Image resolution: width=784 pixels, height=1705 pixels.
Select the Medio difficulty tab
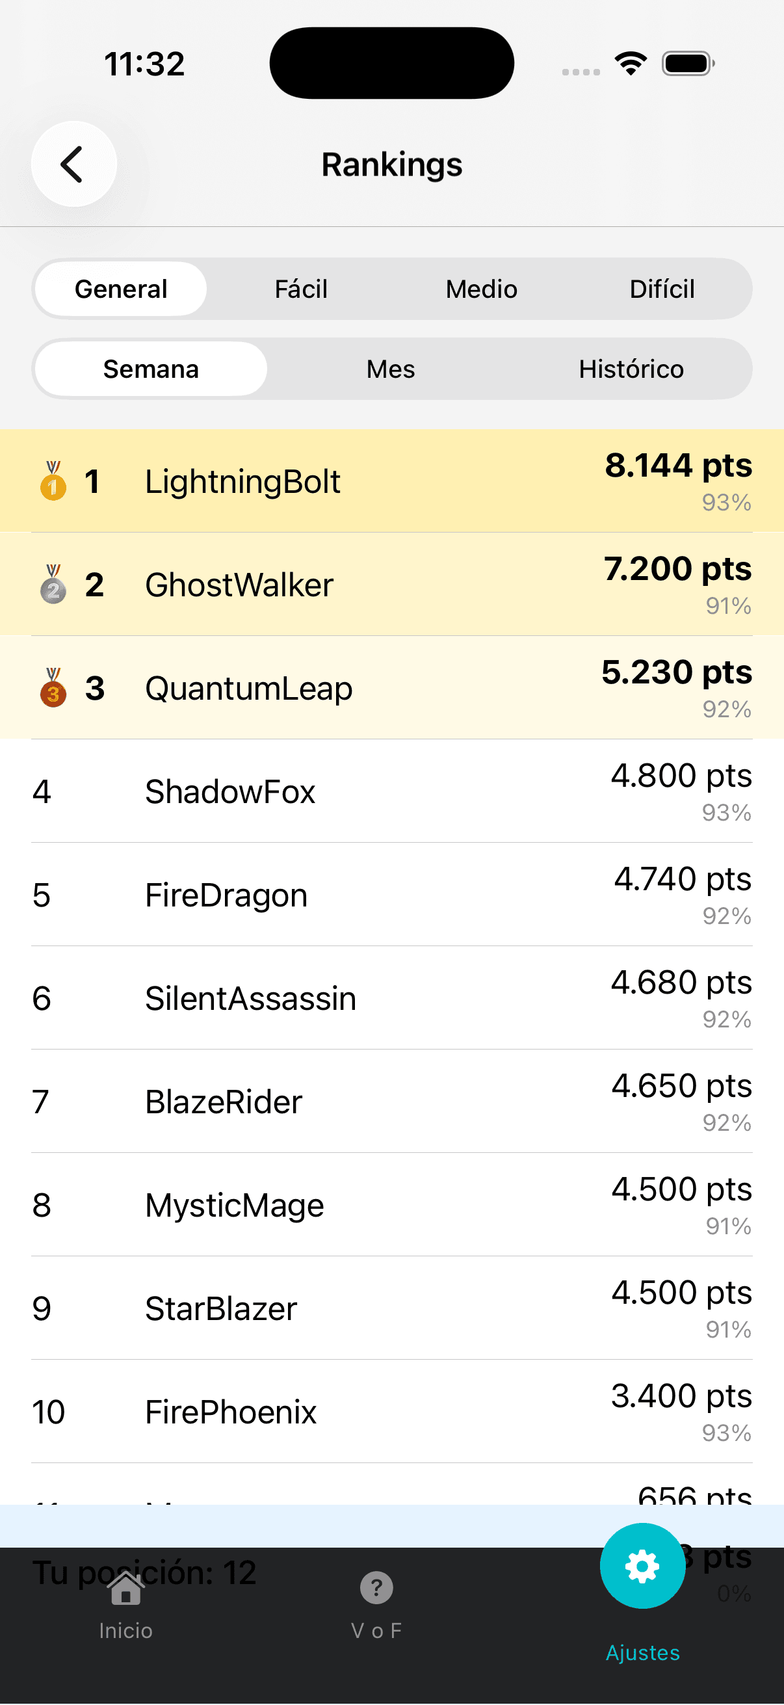pos(481,289)
